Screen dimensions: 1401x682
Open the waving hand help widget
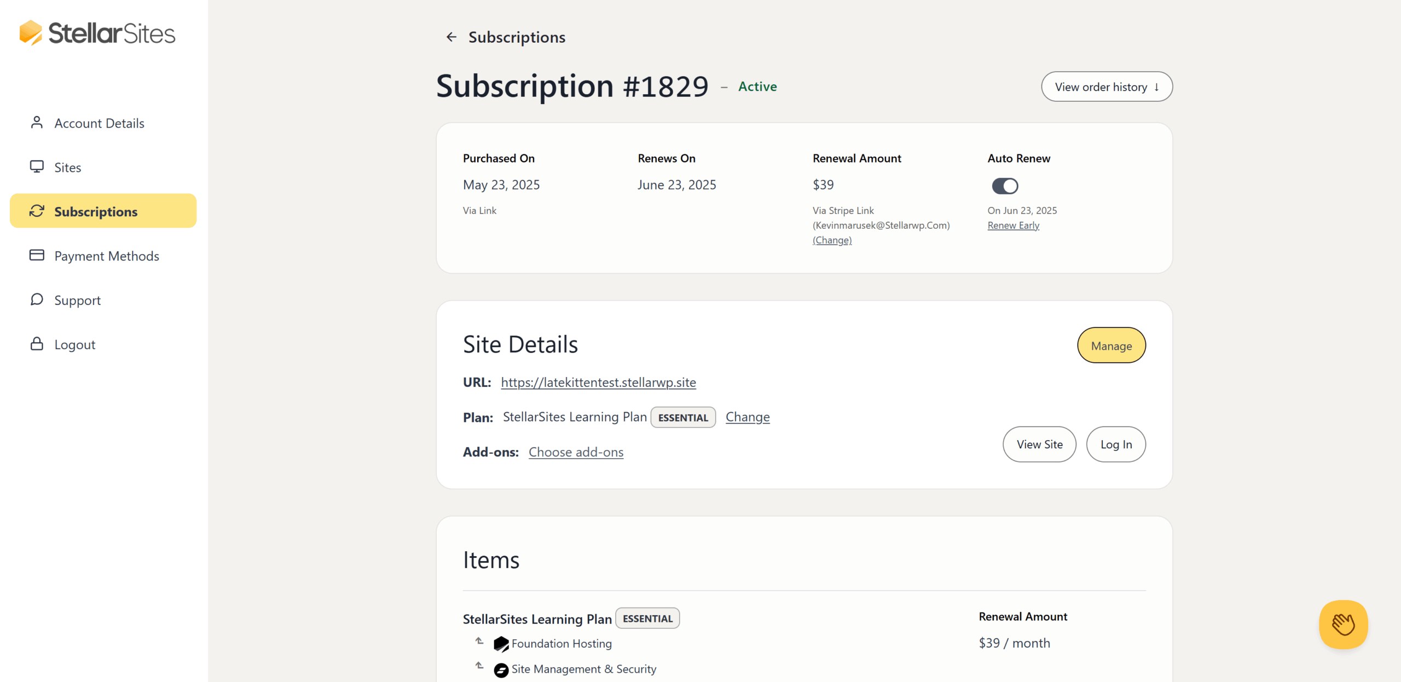click(1343, 624)
